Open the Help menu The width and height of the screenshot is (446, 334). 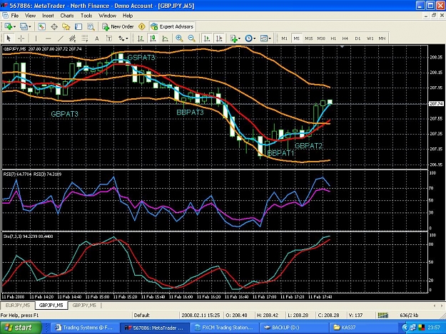pyautogui.click(x=128, y=16)
